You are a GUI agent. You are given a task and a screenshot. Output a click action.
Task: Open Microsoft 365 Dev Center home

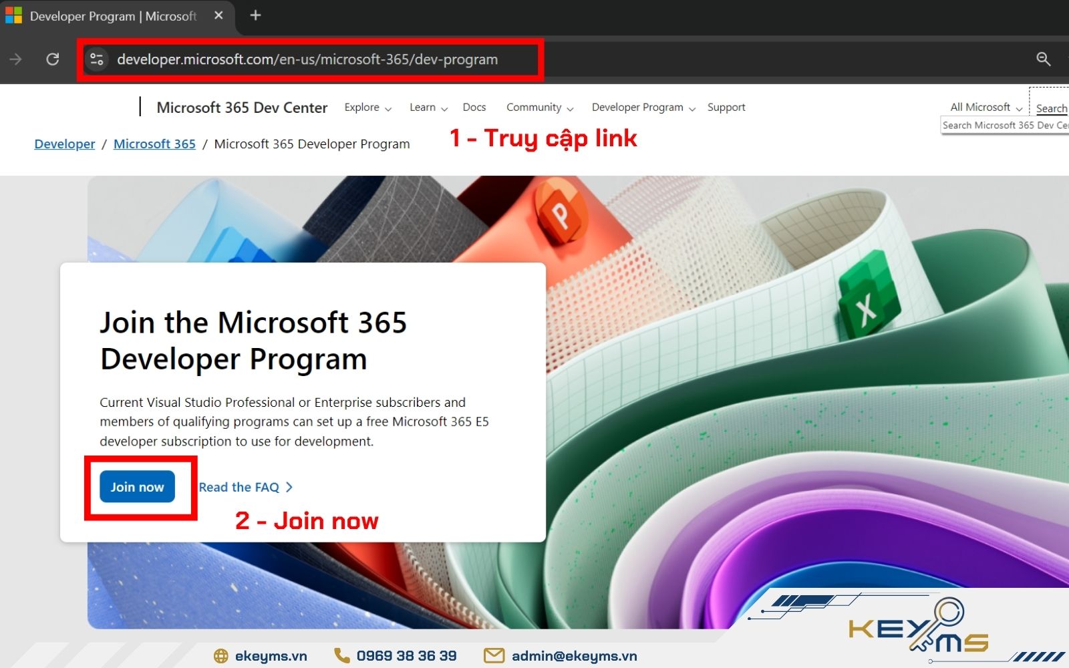point(242,108)
